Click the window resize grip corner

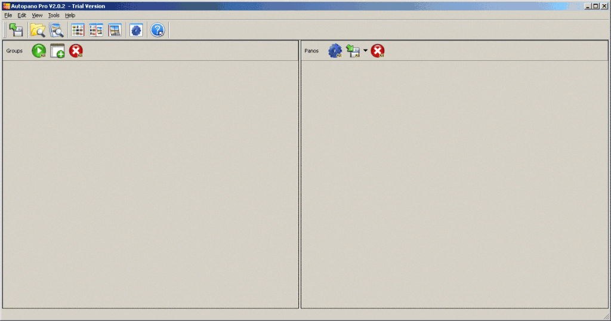coord(606,316)
